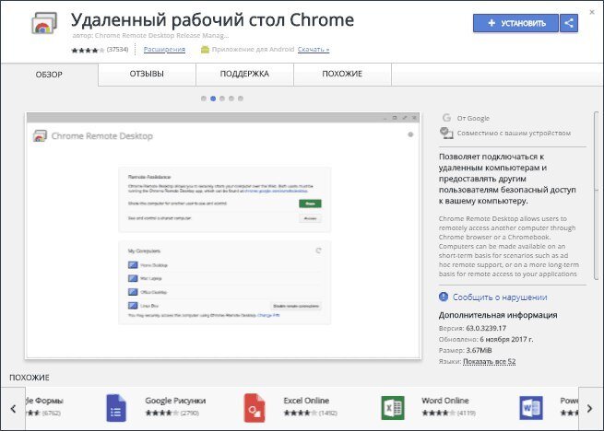Screen dimensions: 604x431
Task: Click Показать все 52 languages link
Action: [x=490, y=361]
